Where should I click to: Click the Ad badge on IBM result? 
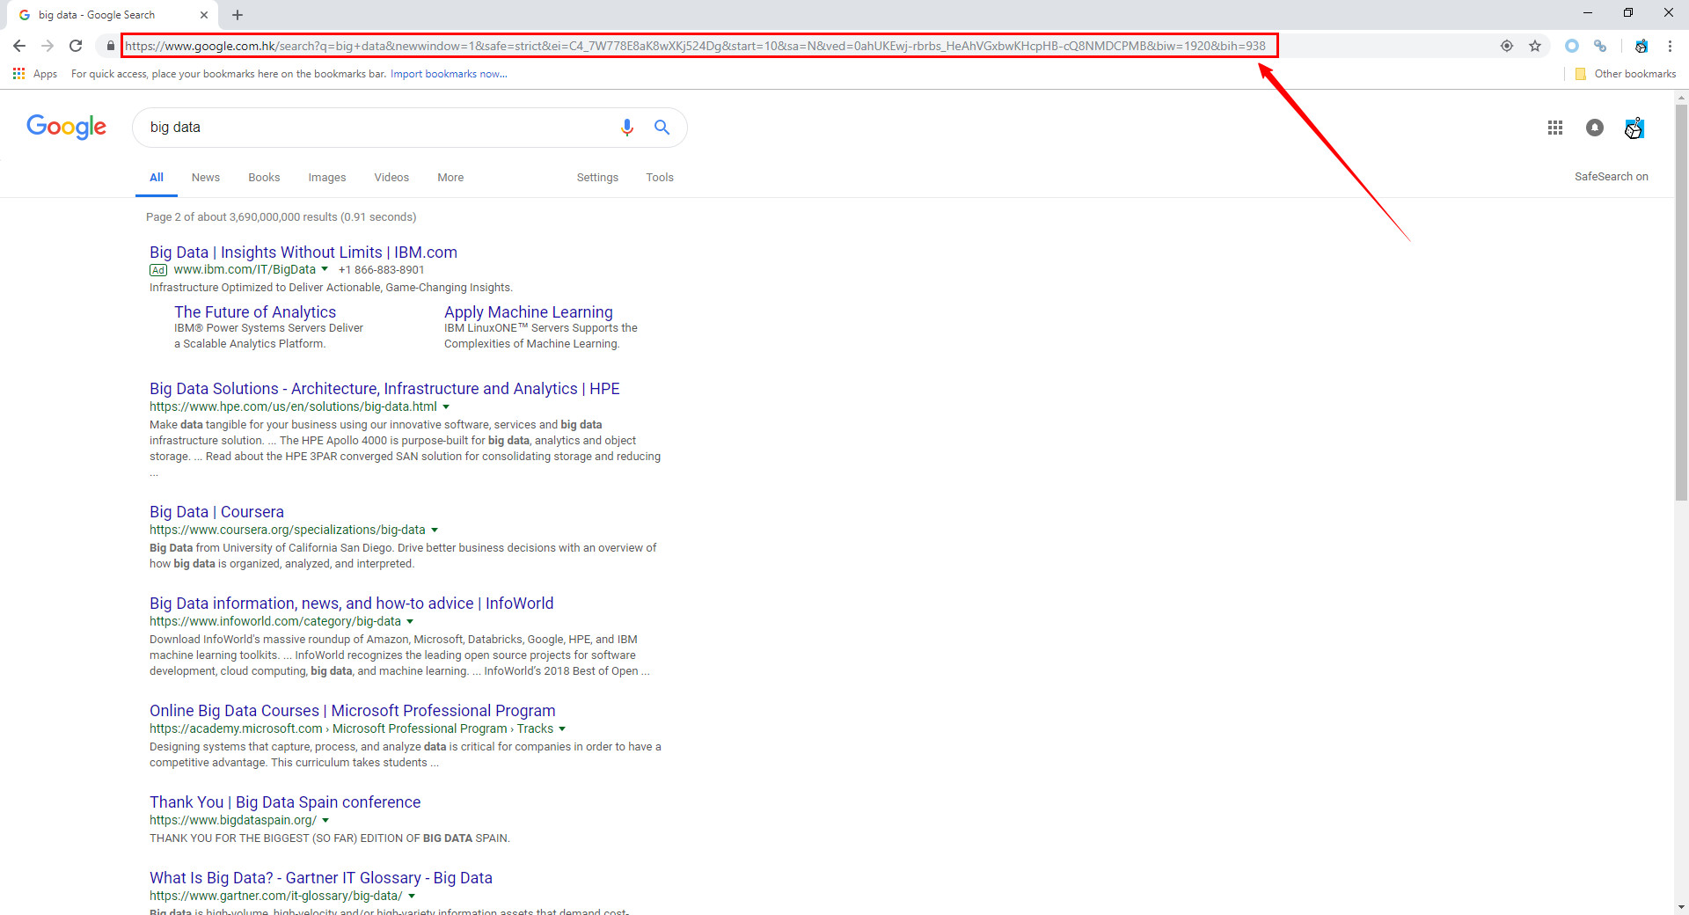point(158,270)
